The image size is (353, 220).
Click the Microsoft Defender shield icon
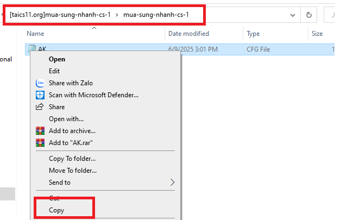(40, 95)
